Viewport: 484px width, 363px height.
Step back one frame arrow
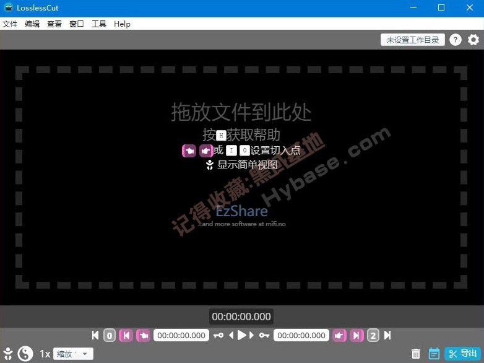click(231, 335)
